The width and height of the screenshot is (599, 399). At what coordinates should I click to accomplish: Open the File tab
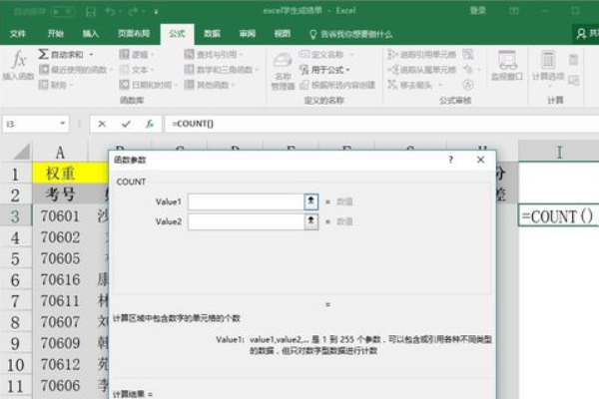[x=18, y=34]
